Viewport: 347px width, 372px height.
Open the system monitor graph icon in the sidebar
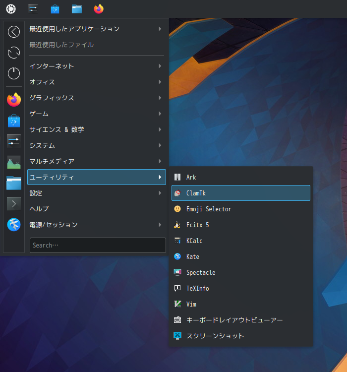coord(14,162)
